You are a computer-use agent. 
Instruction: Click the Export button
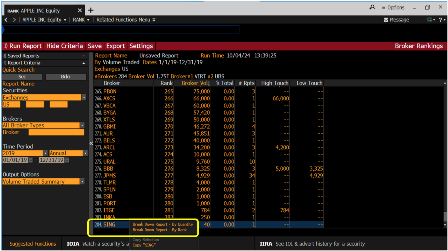click(x=115, y=46)
